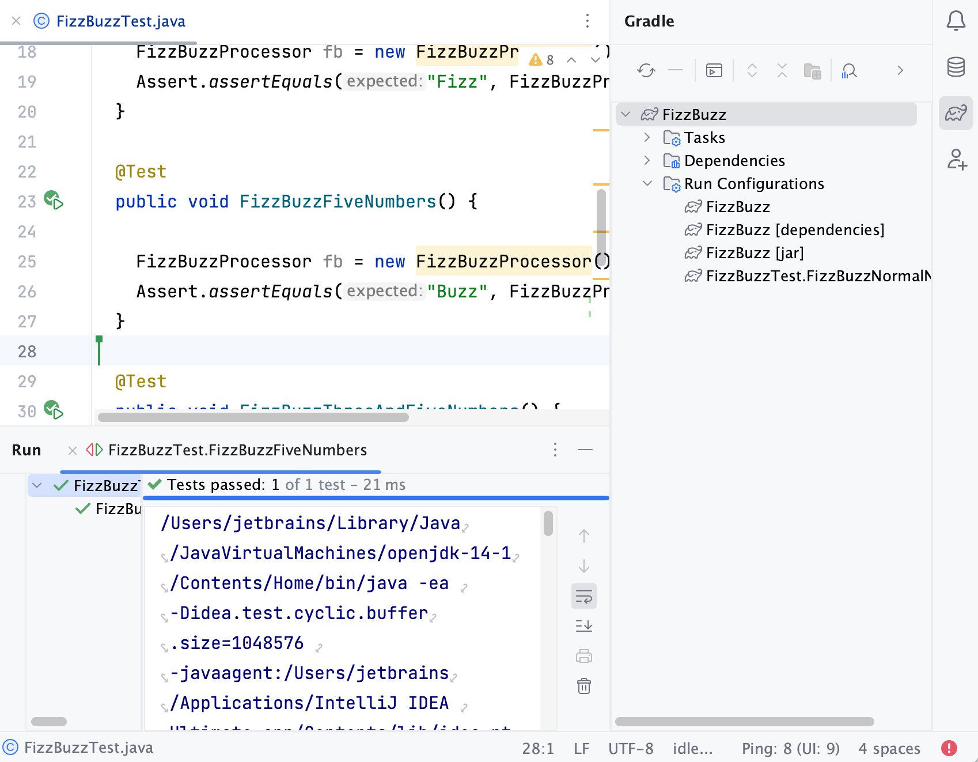Select FizzBuzz [jar] run configuration

(753, 252)
